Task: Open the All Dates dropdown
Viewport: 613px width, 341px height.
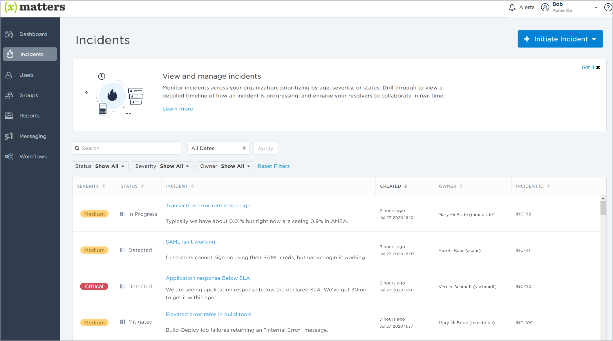Action: tap(219, 148)
